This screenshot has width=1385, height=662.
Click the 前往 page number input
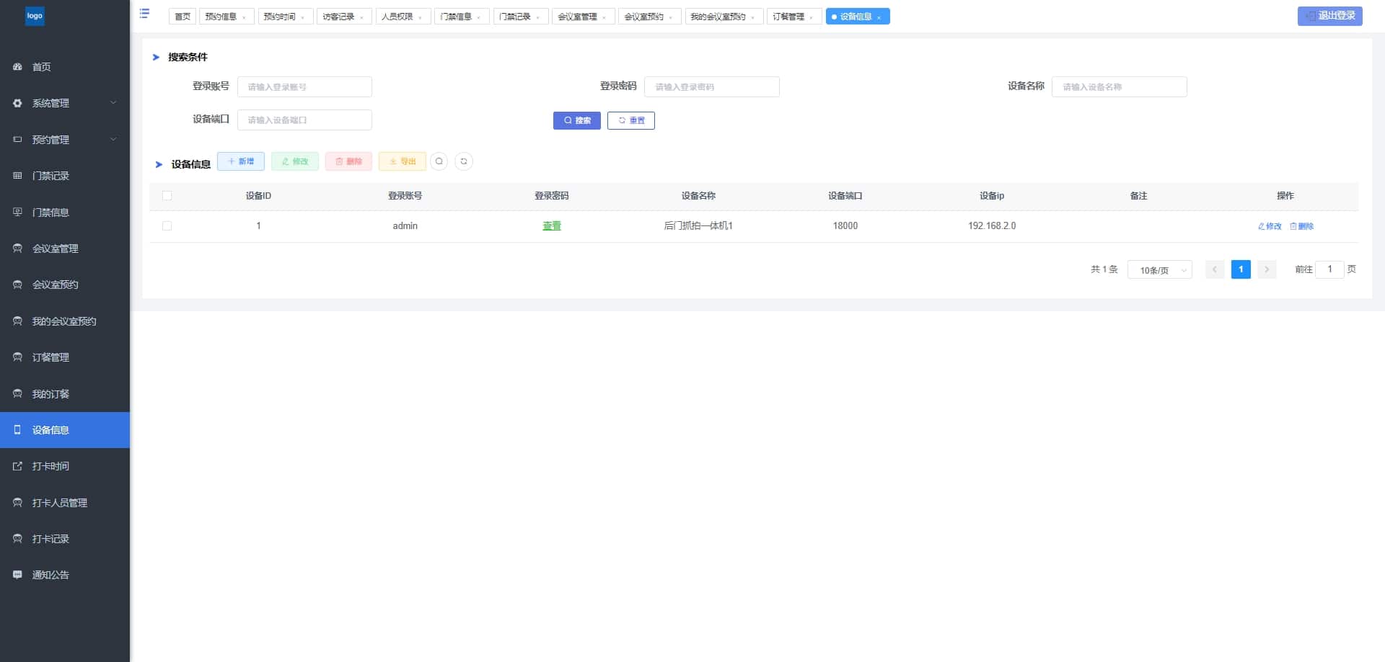1329,269
